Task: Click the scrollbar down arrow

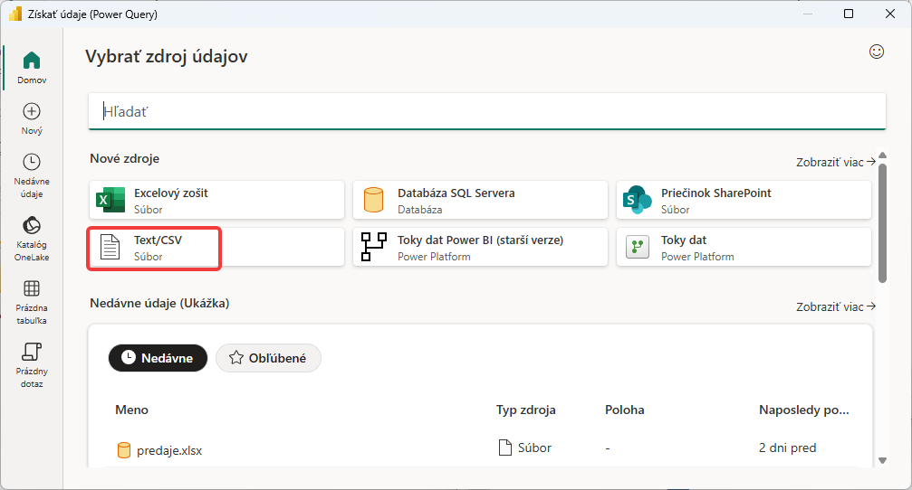Action: pyautogui.click(x=882, y=460)
